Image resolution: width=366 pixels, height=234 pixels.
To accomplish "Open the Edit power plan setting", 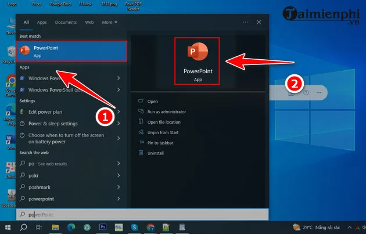I will point(45,111).
